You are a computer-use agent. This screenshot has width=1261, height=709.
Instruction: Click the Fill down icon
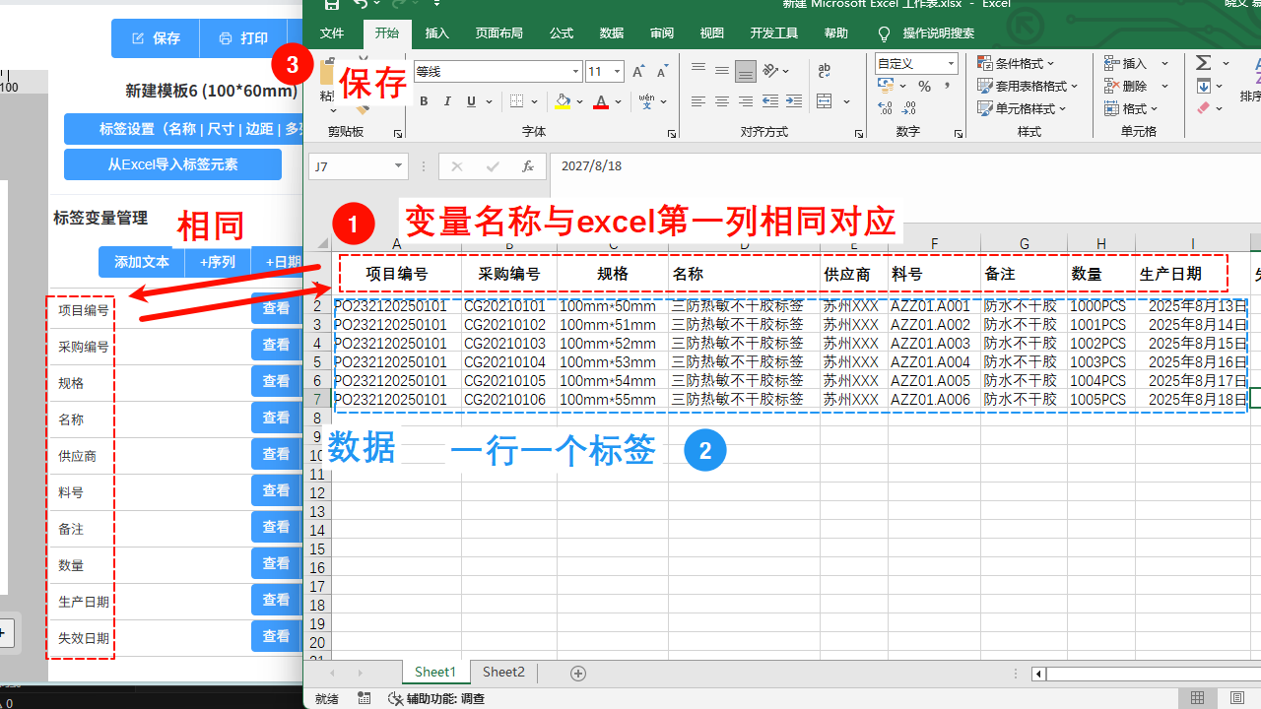(1204, 87)
